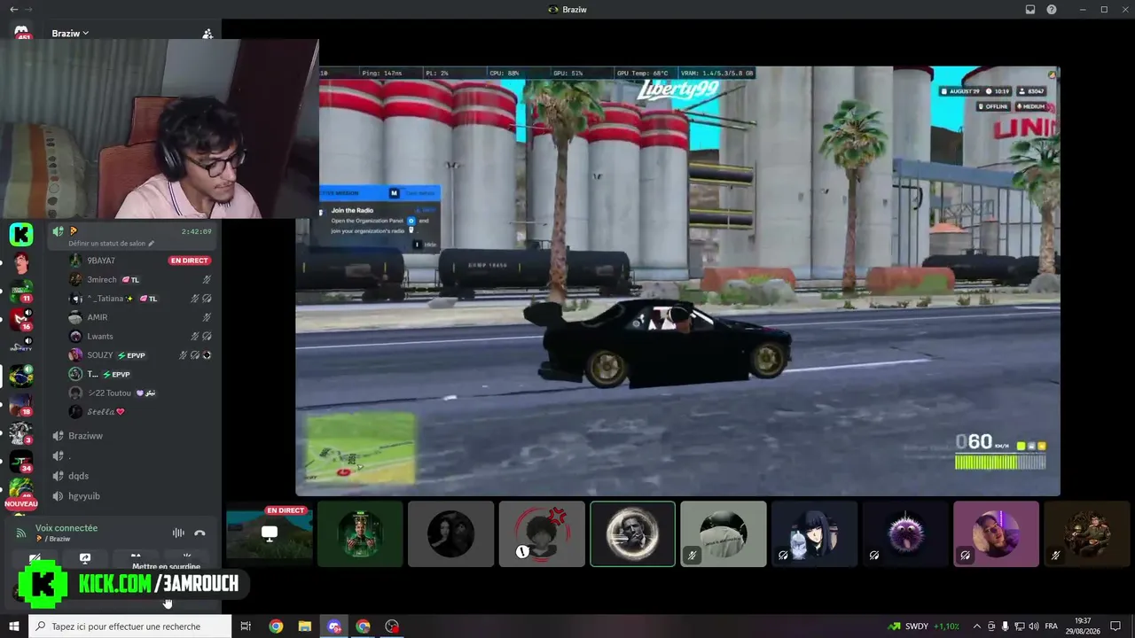The image size is (1135, 638).
Task: Toggle screen share button in voice panel
Action: click(x=85, y=559)
